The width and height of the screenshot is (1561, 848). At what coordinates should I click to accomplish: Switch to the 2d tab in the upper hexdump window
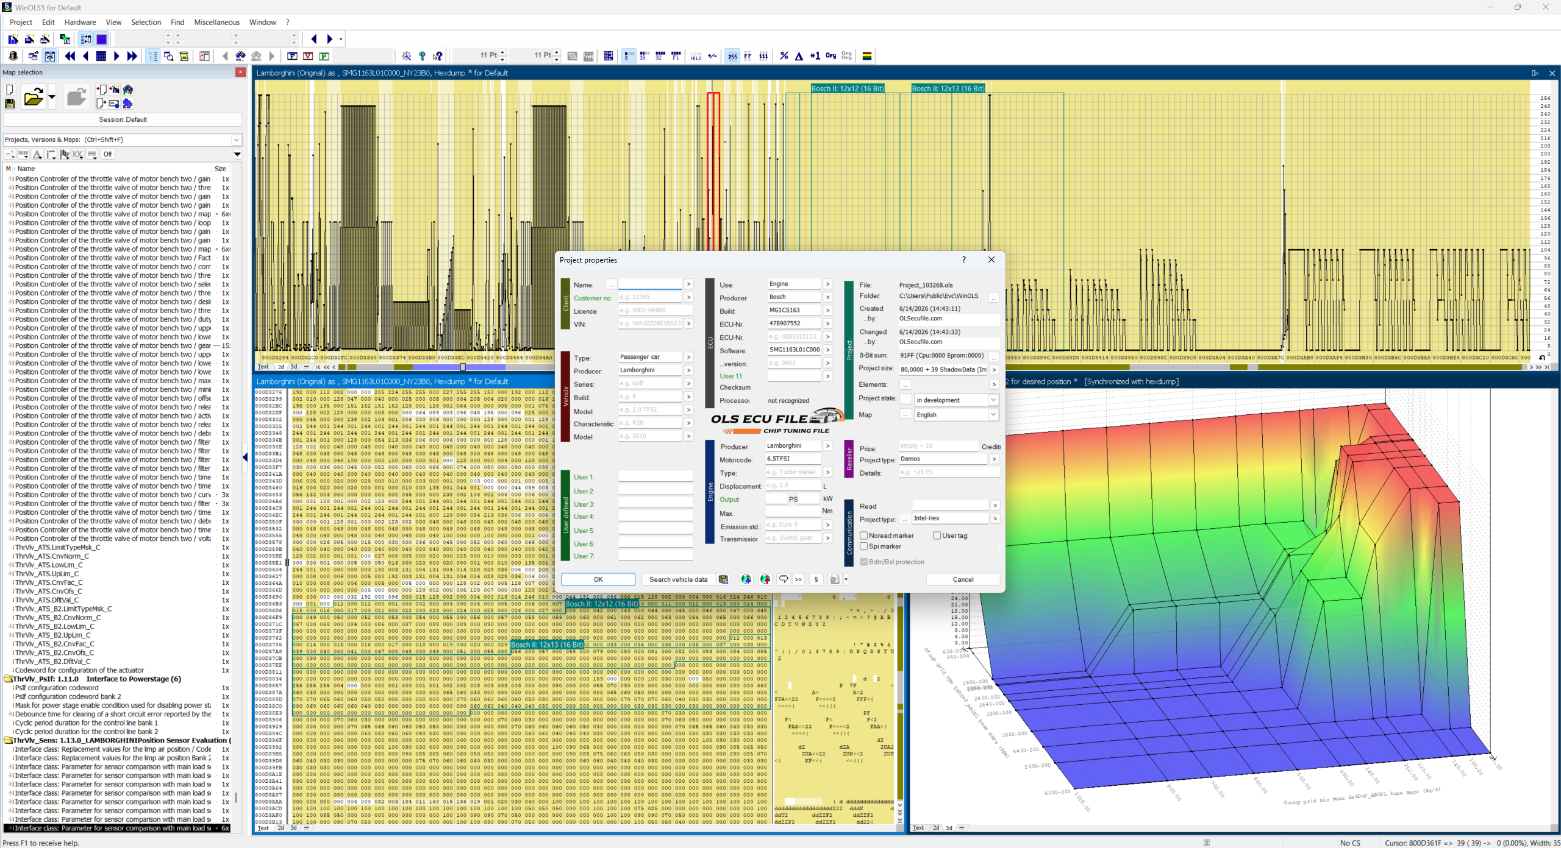(280, 367)
